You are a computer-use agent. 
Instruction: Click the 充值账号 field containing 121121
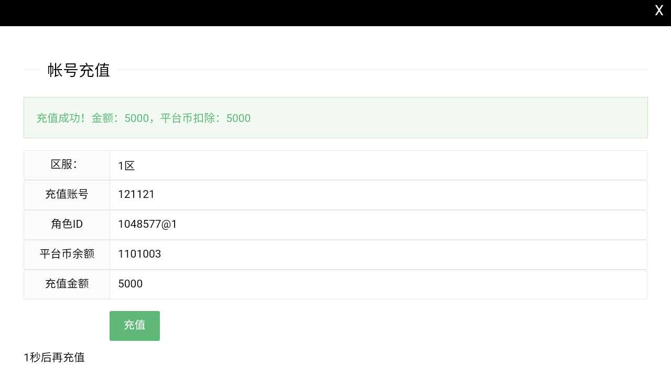tap(378, 195)
